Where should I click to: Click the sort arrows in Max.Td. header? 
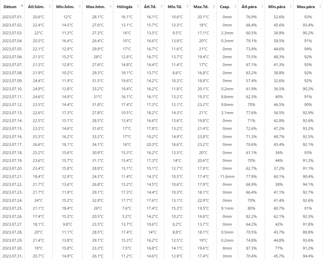(213, 7)
